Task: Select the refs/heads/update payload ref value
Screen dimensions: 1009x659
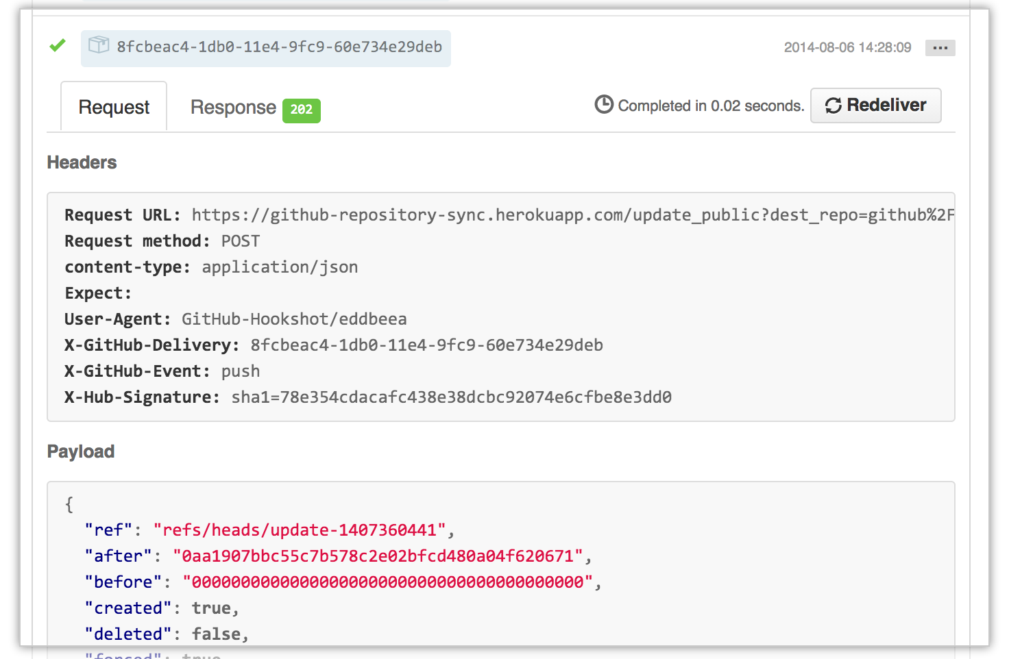Action: (x=300, y=530)
